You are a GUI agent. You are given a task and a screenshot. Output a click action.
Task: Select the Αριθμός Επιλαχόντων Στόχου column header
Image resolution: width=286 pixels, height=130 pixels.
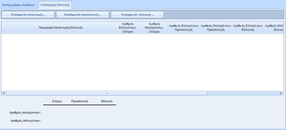pyautogui.click(x=154, y=28)
